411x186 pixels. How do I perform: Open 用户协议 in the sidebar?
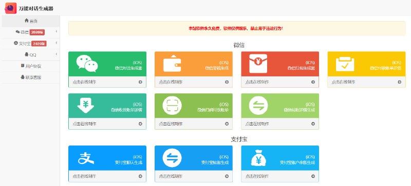point(31,66)
